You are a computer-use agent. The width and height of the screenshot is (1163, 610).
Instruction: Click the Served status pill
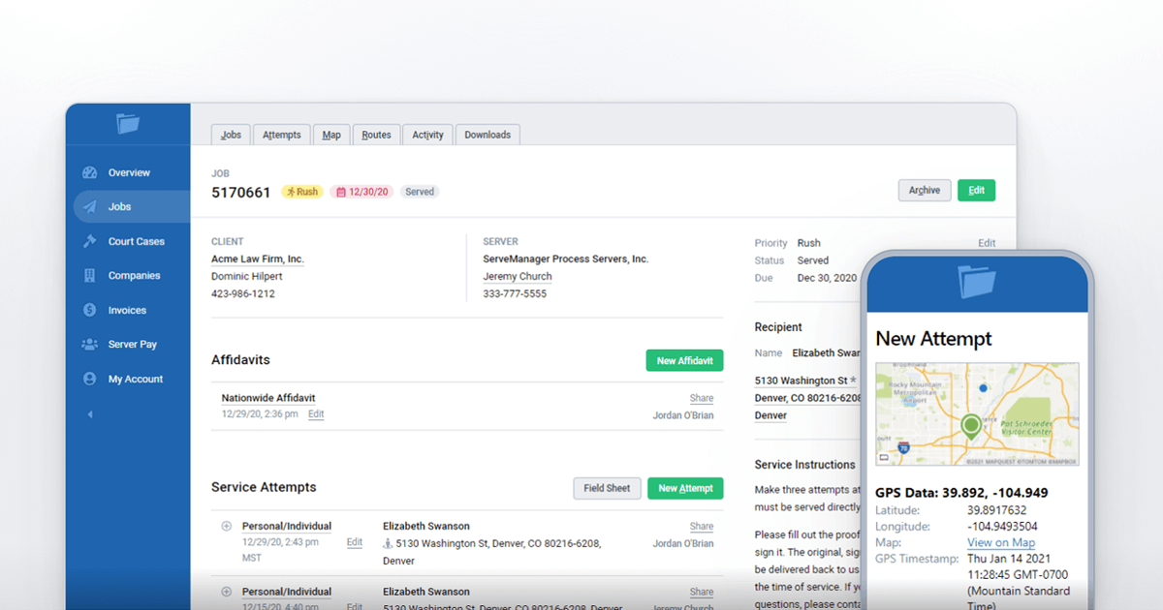(x=420, y=191)
